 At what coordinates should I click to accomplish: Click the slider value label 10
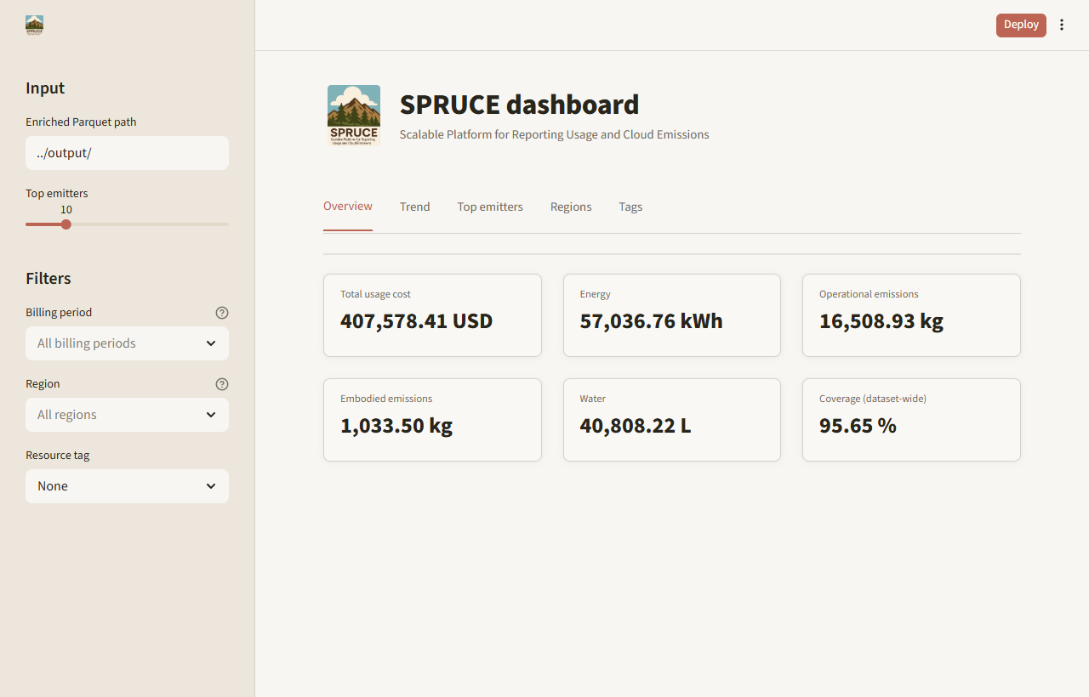[x=66, y=210]
